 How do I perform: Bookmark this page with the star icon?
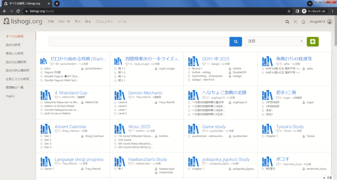click(x=289, y=11)
